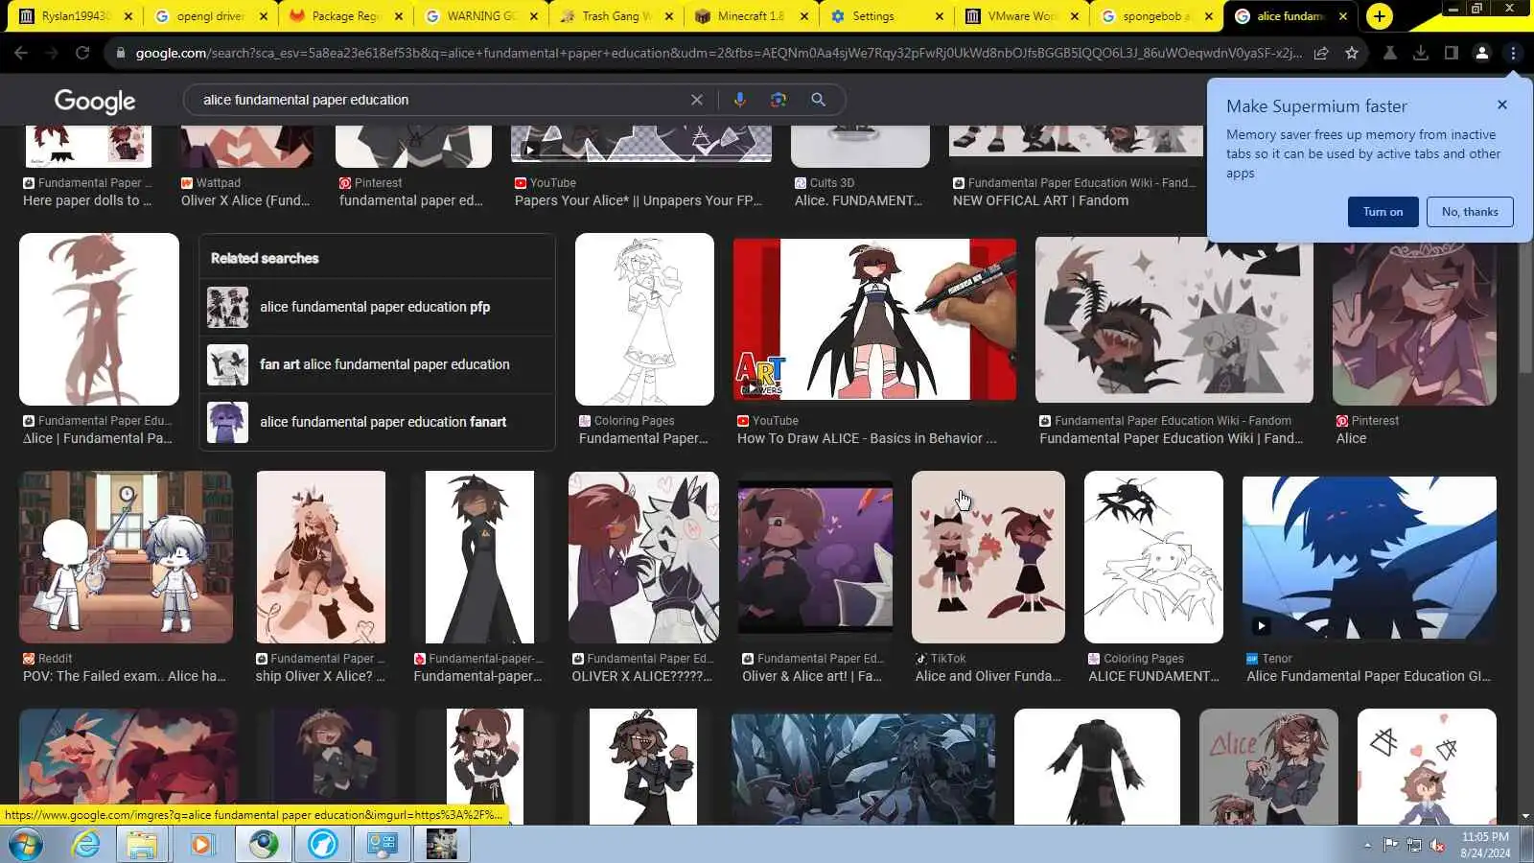Open the 'Alice | Fundamental Pa...' silhouette thumbnail
Screen dimensions: 1534x863
point(99,319)
